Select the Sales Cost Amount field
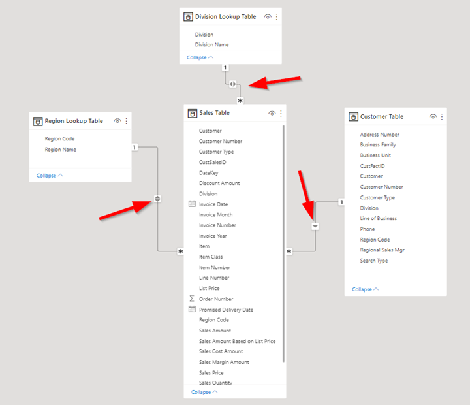The image size is (470, 405). coord(221,351)
